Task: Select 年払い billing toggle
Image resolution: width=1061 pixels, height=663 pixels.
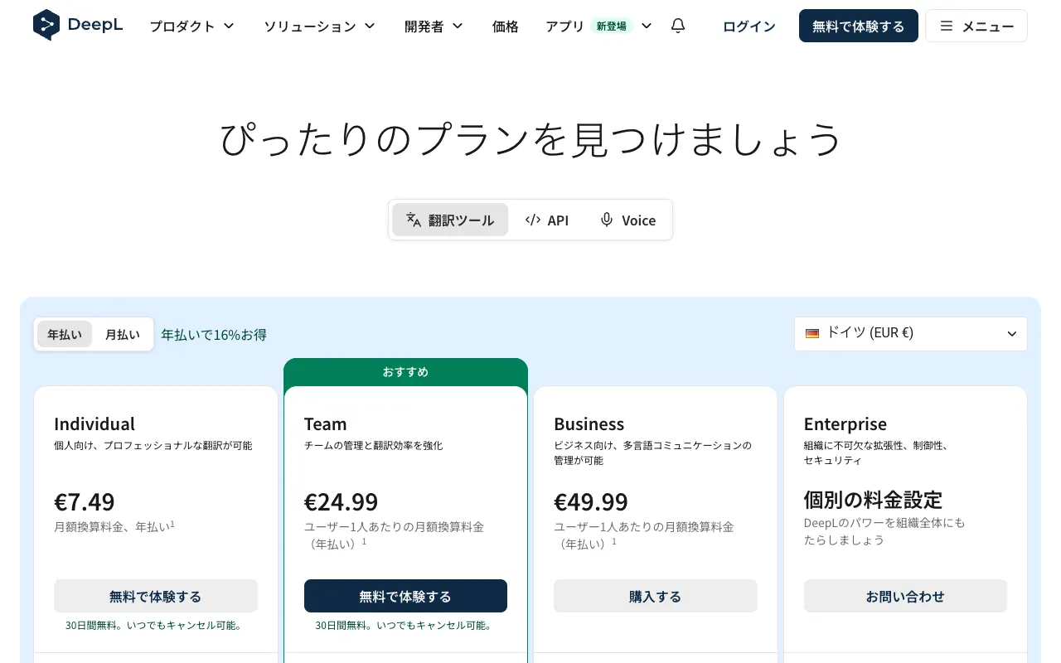Action: point(65,335)
